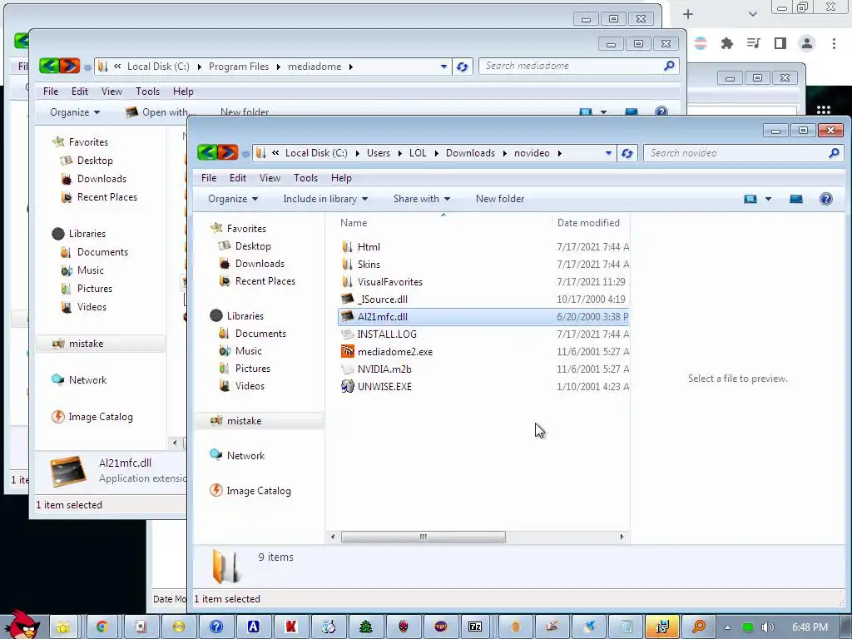The width and height of the screenshot is (852, 639).
Task: Refresh the mediadome folder view
Action: point(463,67)
